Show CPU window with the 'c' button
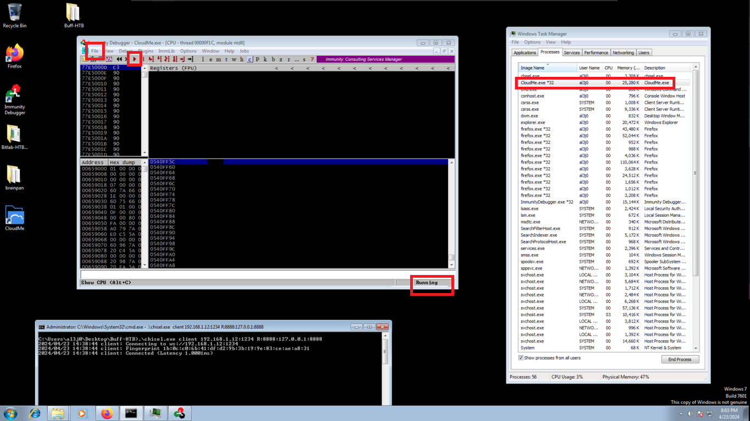750x421 pixels. pos(249,59)
